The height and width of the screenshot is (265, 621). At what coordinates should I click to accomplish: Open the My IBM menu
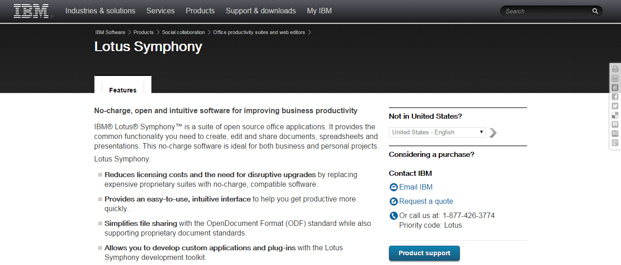[x=319, y=11]
